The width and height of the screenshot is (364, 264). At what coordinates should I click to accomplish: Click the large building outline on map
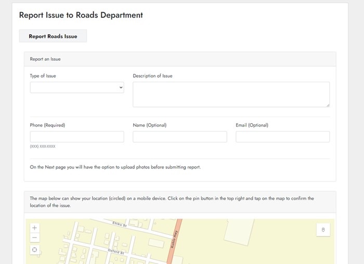(239, 232)
